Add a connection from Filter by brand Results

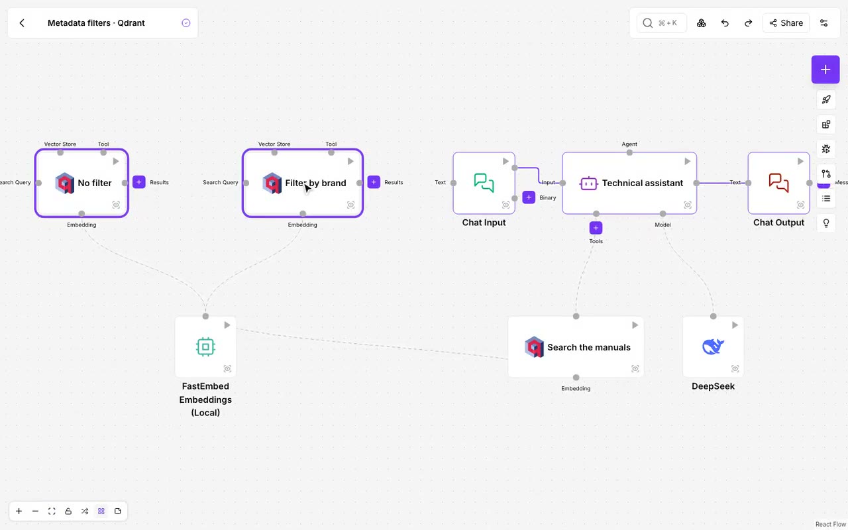pyautogui.click(x=374, y=182)
